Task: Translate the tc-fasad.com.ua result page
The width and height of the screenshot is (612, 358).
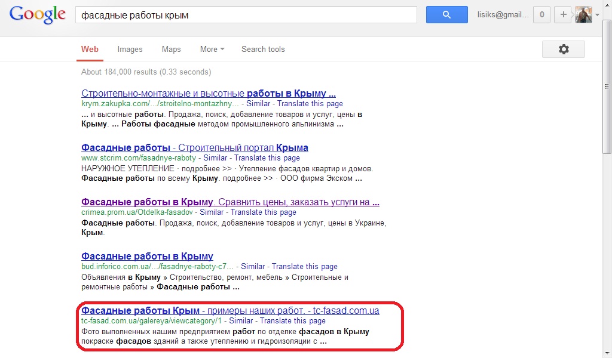Action: (x=293, y=320)
